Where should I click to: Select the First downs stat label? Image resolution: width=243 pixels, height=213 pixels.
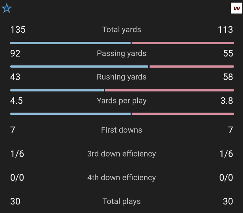click(x=121, y=130)
